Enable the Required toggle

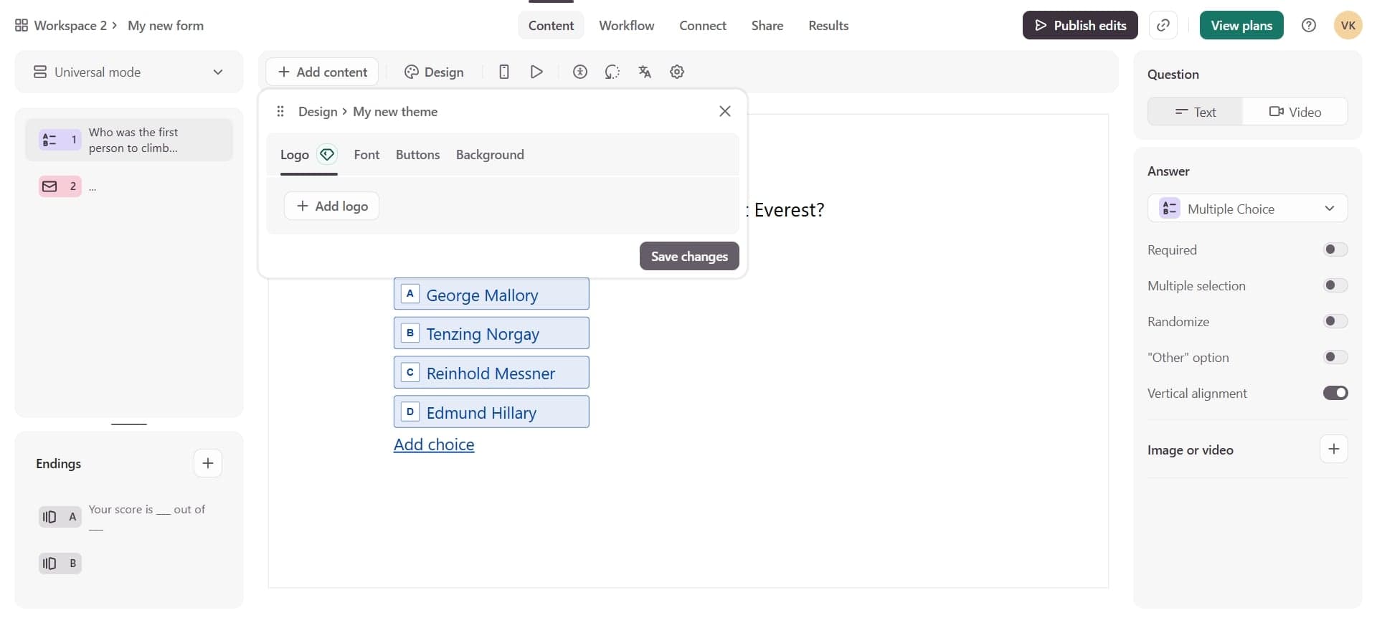tap(1335, 249)
